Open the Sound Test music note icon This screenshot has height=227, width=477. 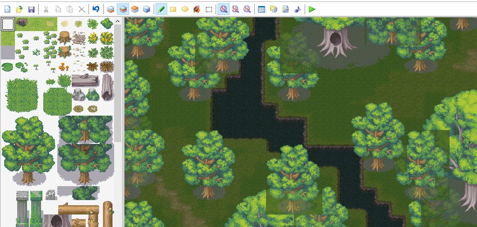click(x=297, y=9)
